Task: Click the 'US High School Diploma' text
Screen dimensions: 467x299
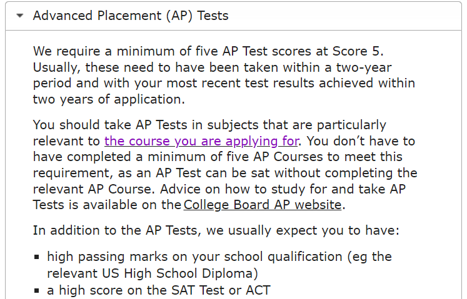Action: (x=178, y=273)
